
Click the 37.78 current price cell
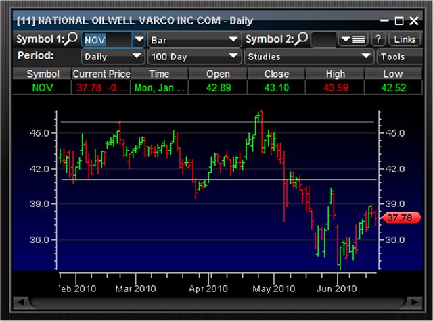coord(101,88)
